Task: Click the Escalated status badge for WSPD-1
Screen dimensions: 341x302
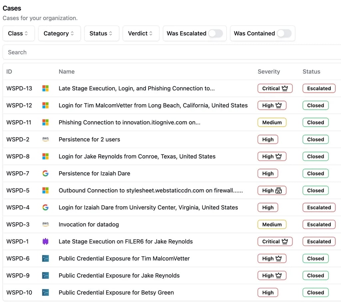Action: click(319, 241)
